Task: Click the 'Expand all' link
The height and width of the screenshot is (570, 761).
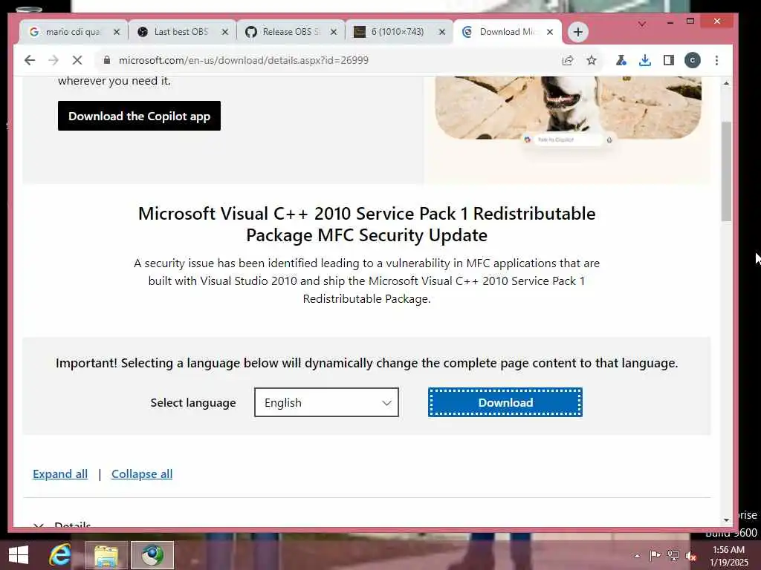Action: point(60,474)
